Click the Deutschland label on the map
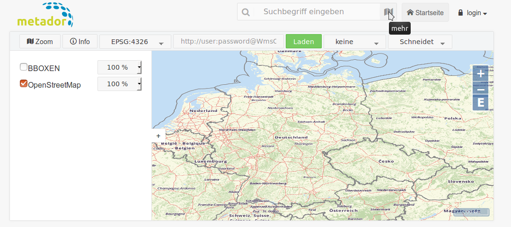 [291, 137]
